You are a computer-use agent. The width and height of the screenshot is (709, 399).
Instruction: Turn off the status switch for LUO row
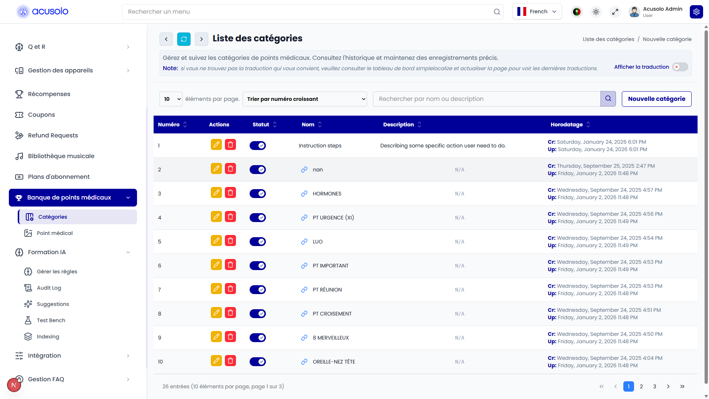coord(258,241)
